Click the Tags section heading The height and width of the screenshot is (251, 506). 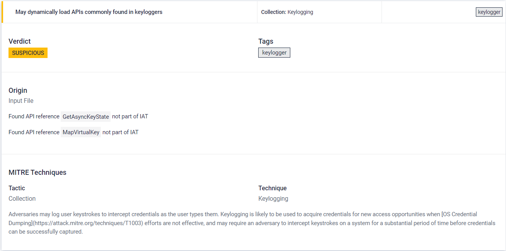tap(266, 41)
